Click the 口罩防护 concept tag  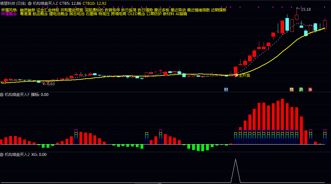click(154, 14)
